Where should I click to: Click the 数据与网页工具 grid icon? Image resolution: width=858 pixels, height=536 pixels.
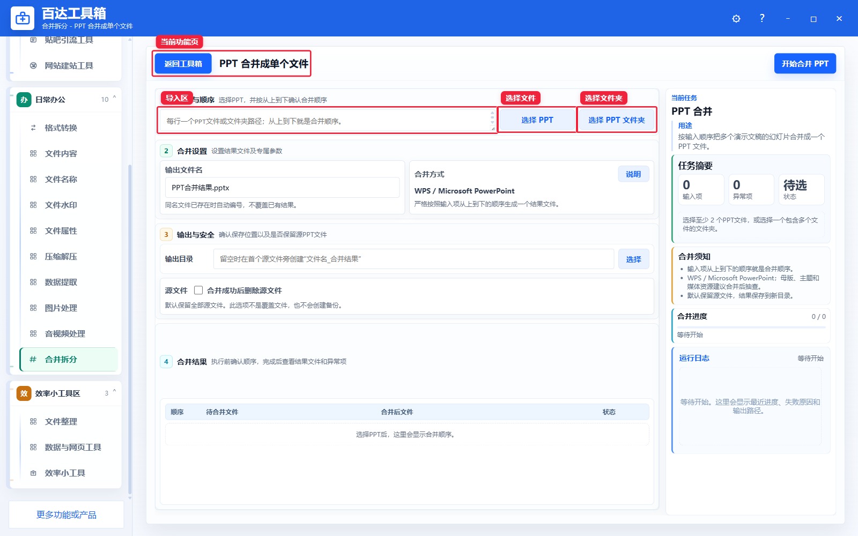(33, 447)
